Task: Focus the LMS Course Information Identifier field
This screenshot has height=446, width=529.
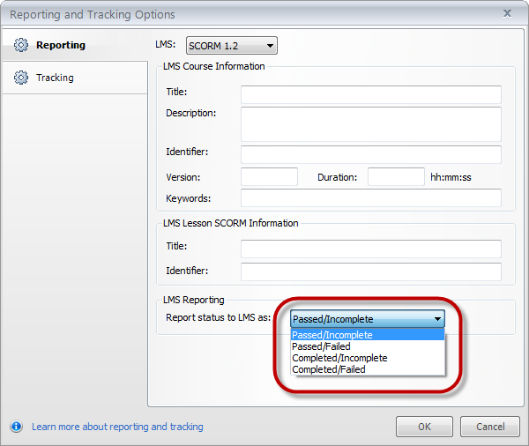Action: click(x=371, y=154)
